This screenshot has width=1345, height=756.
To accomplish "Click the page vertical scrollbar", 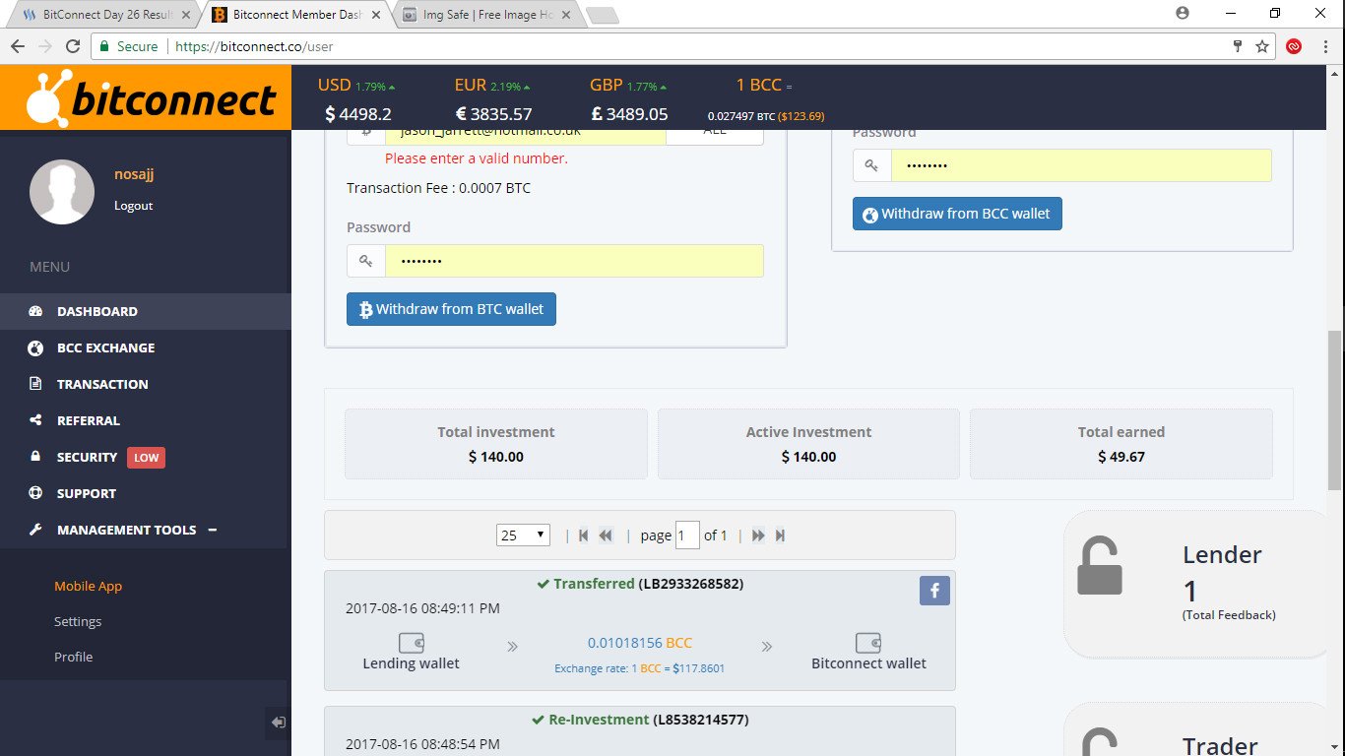I will [x=1335, y=410].
